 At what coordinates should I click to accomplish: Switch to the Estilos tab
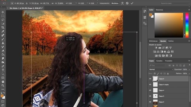(x=171, y=41)
